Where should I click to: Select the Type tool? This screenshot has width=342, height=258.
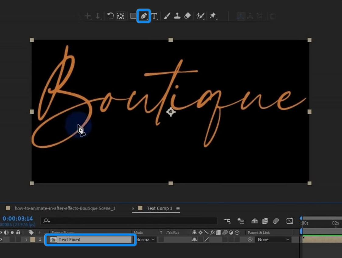click(155, 16)
